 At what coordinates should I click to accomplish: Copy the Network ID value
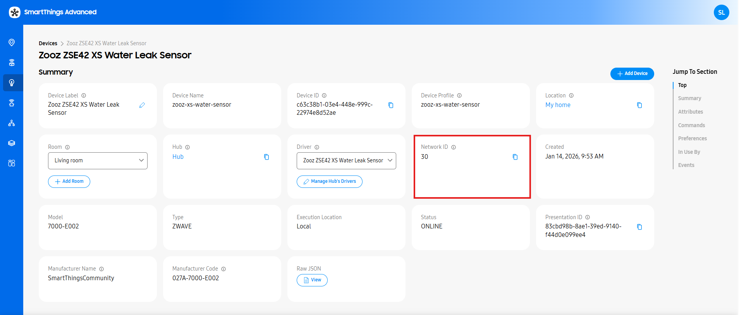(515, 157)
